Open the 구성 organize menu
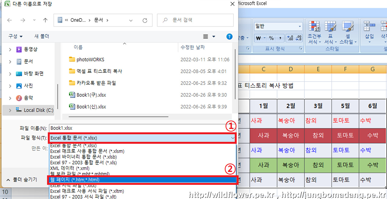The width and height of the screenshot is (387, 199). tap(15, 36)
